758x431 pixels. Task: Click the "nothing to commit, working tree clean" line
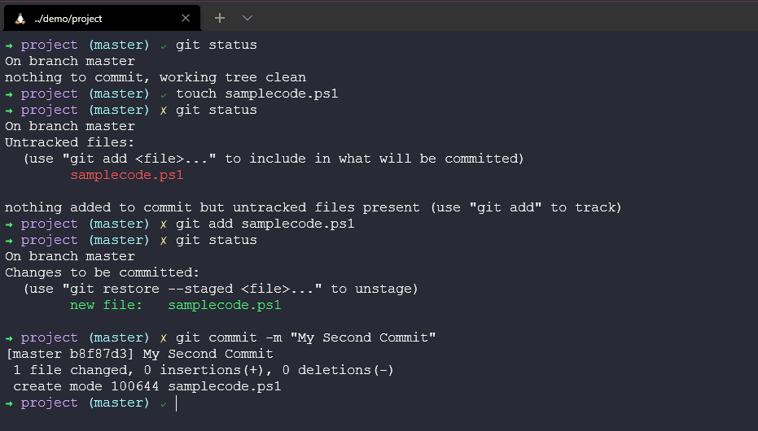[x=156, y=77]
